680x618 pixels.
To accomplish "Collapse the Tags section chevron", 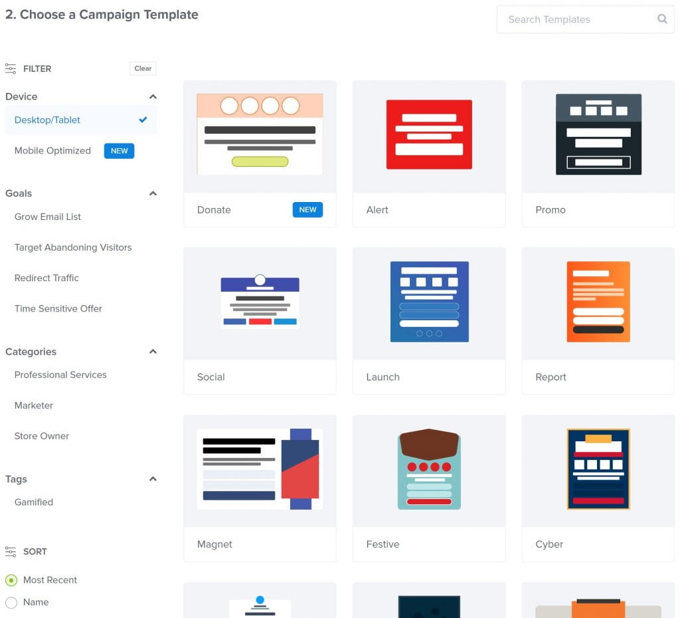I will point(153,479).
